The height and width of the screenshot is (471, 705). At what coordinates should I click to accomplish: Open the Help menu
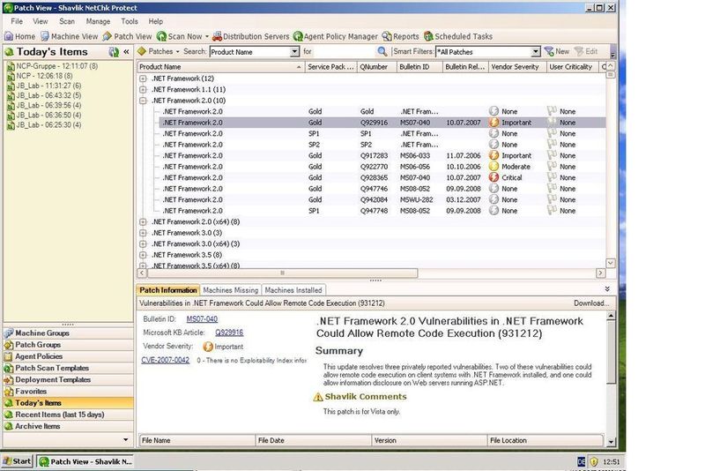[156, 21]
